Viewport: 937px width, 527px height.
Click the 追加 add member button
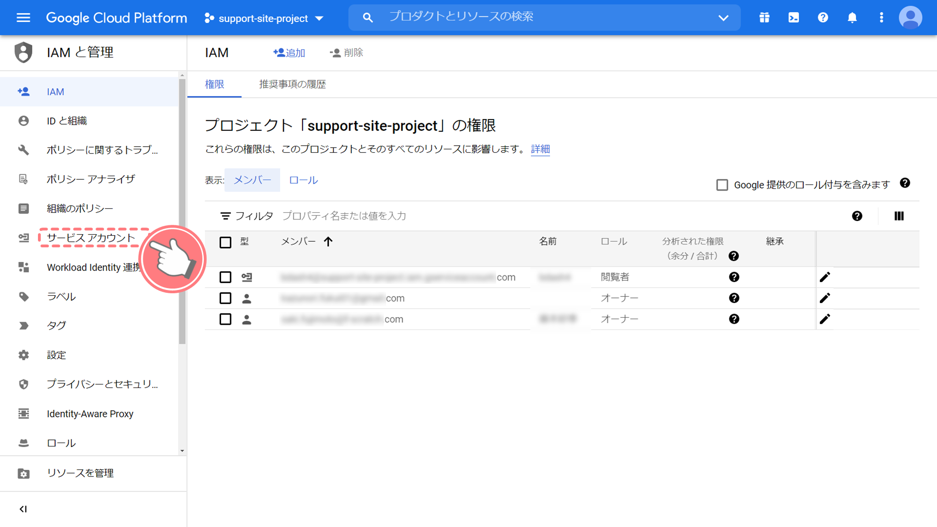tap(289, 52)
